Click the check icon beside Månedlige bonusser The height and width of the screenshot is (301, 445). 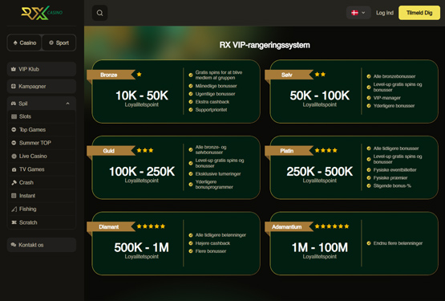[x=191, y=86]
